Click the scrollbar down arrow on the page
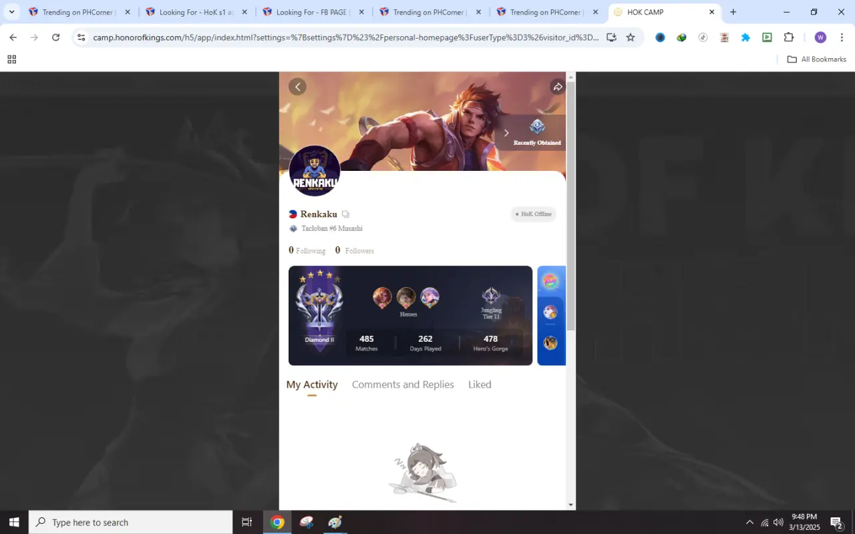The height and width of the screenshot is (534, 855). pyautogui.click(x=571, y=505)
